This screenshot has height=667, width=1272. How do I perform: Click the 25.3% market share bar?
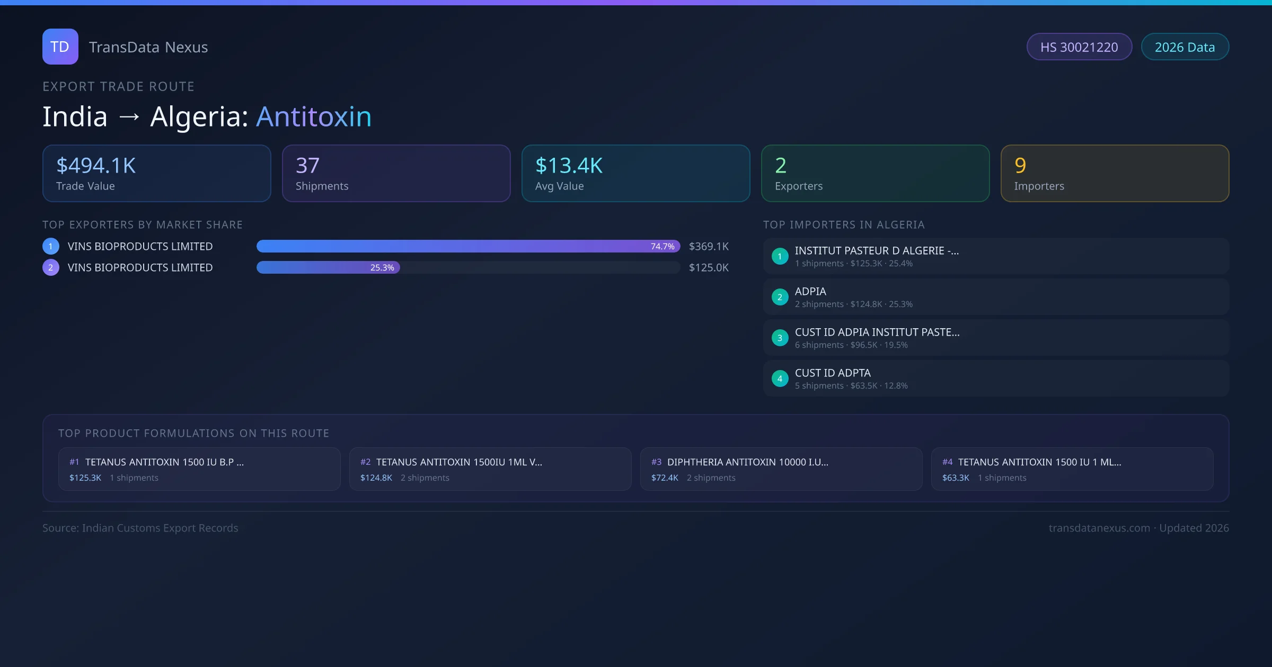[x=328, y=267]
